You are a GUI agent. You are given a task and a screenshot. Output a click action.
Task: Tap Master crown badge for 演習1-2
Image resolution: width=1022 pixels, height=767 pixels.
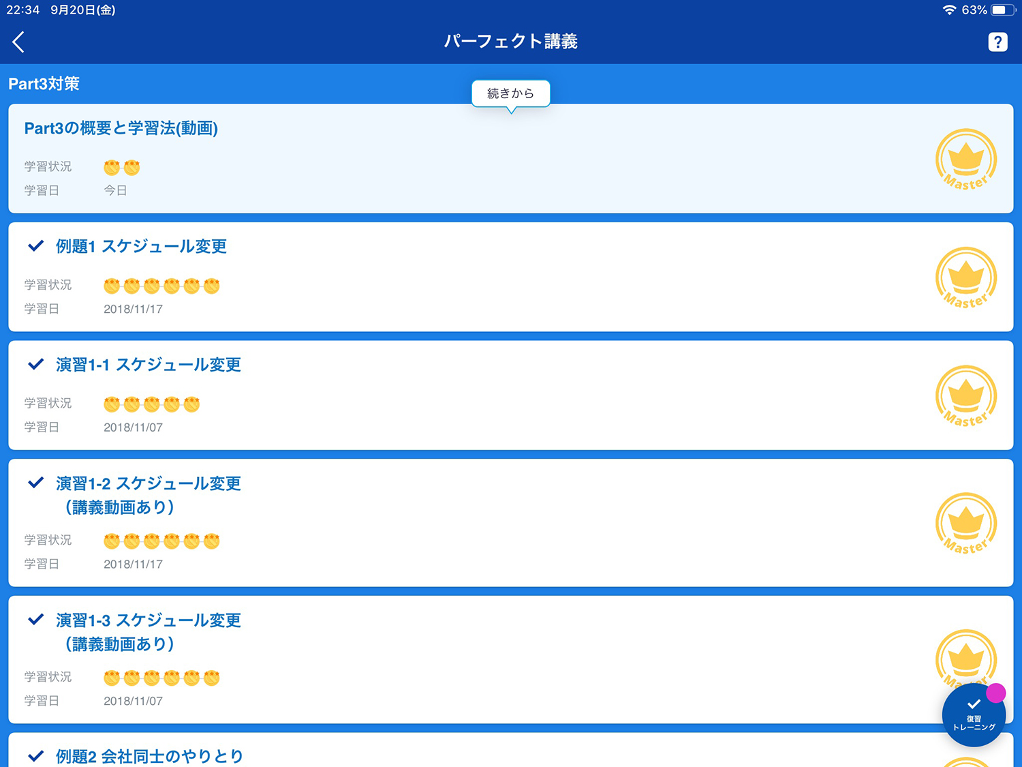click(x=965, y=524)
